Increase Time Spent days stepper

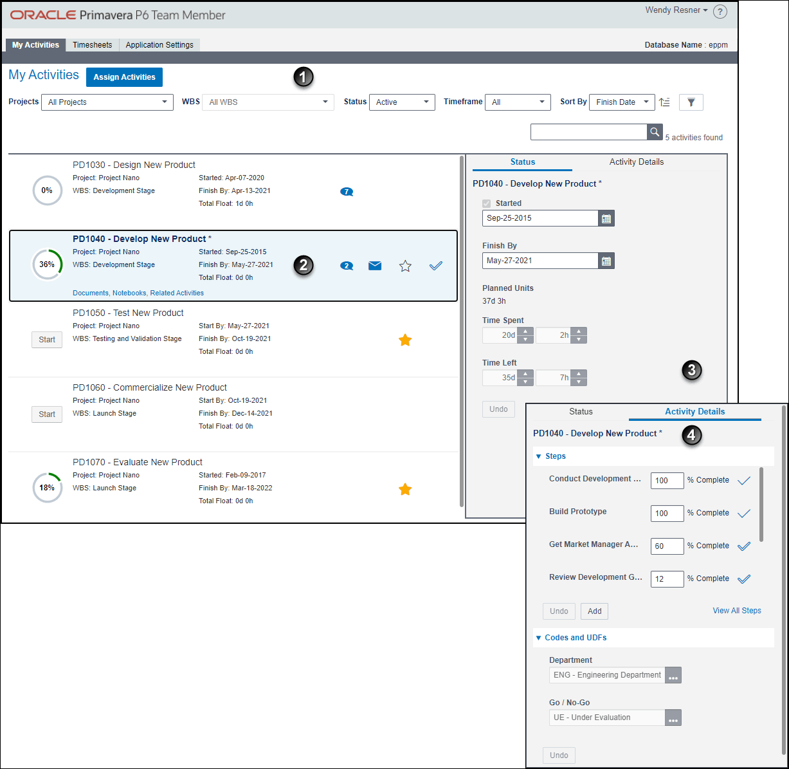[525, 331]
